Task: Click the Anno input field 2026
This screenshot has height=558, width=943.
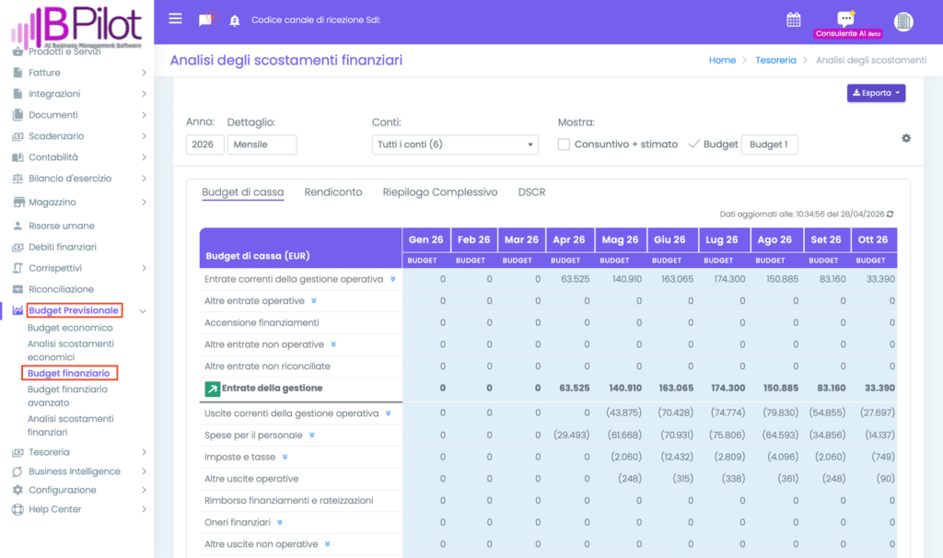Action: tap(204, 145)
